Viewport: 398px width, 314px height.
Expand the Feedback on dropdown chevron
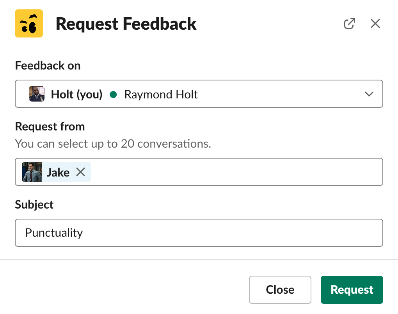[369, 94]
